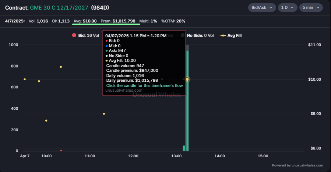331x172 pixels.
Task: Click the 'Daily volume: 1,016' tooltip line
Action: [125, 76]
